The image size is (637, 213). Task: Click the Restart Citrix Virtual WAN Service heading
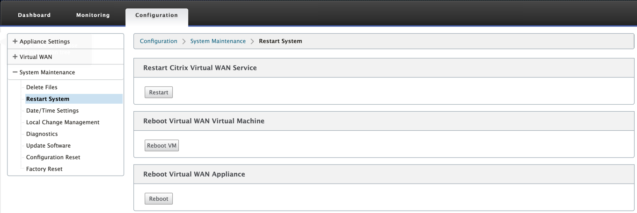pyautogui.click(x=200, y=68)
